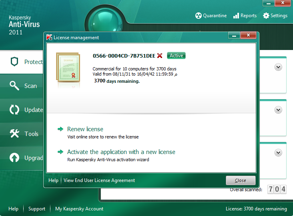Screen dimensions: 293x216
Task: Click the green arrow beside Renew license
Action: click(60, 129)
